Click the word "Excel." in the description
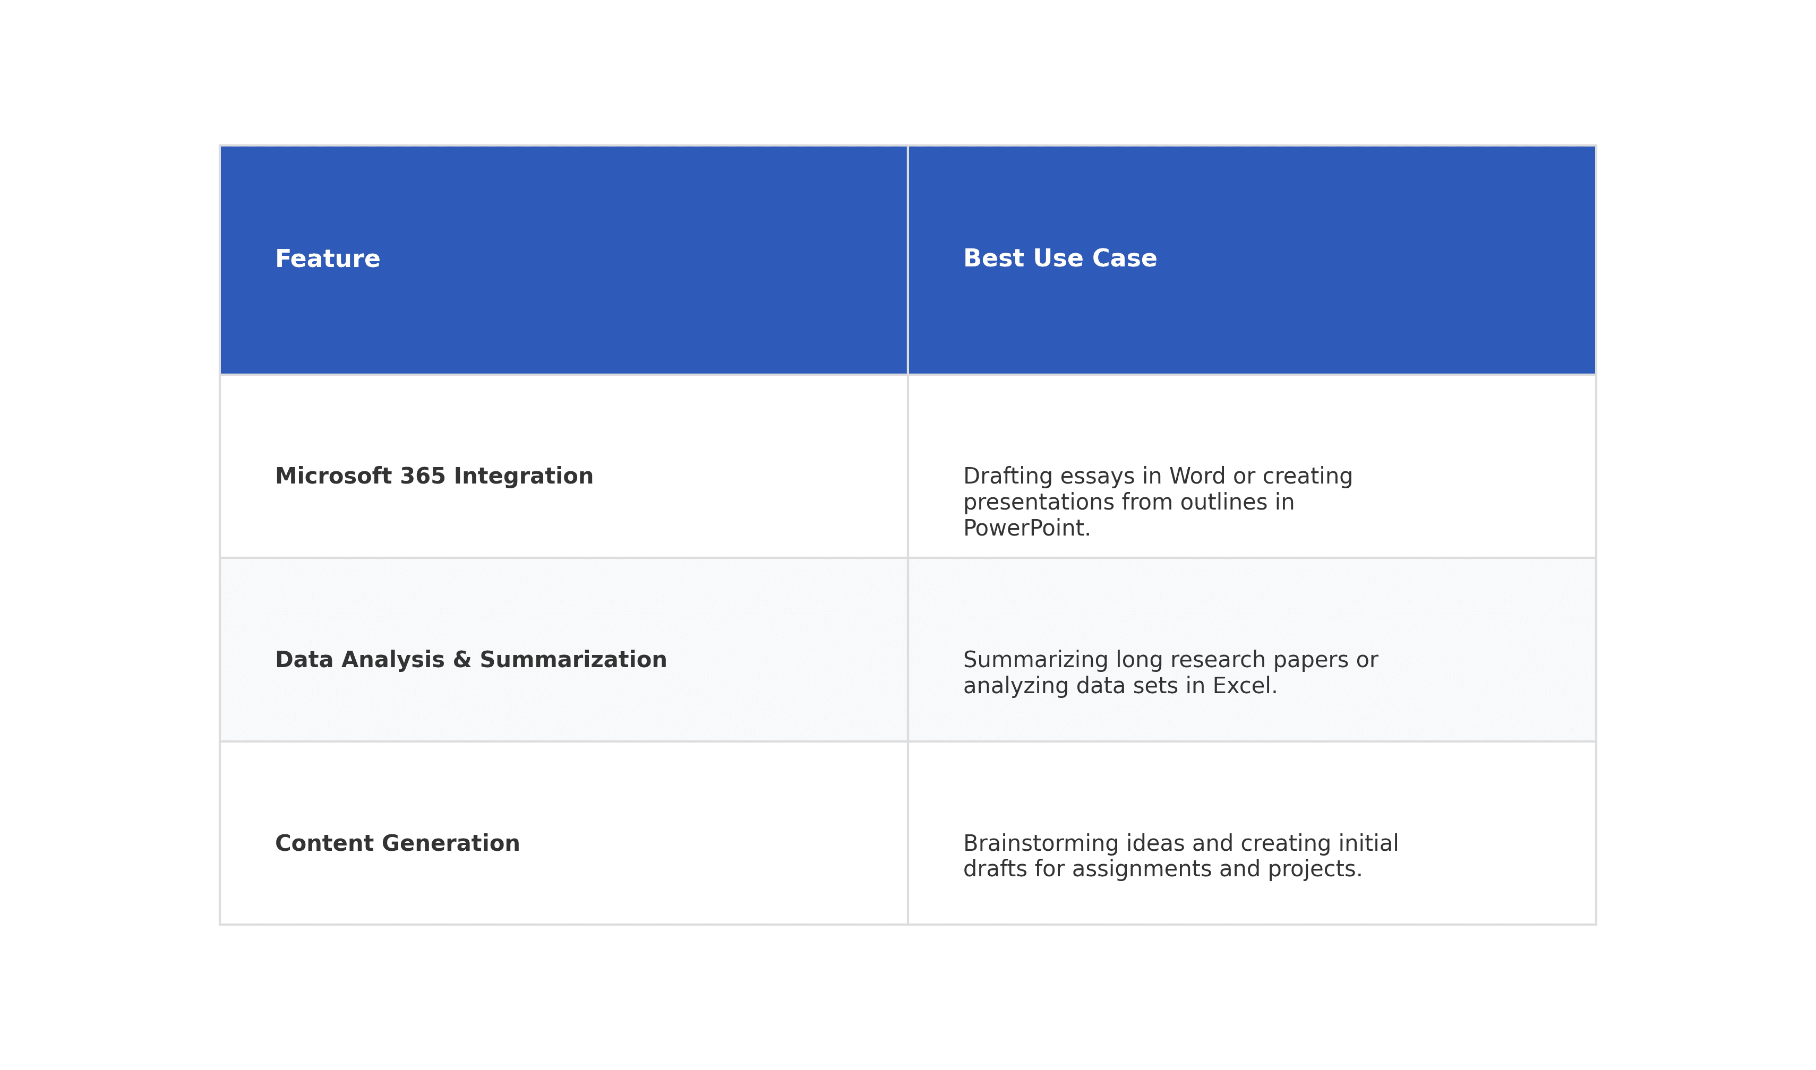1816x1070 pixels. pos(1245,686)
